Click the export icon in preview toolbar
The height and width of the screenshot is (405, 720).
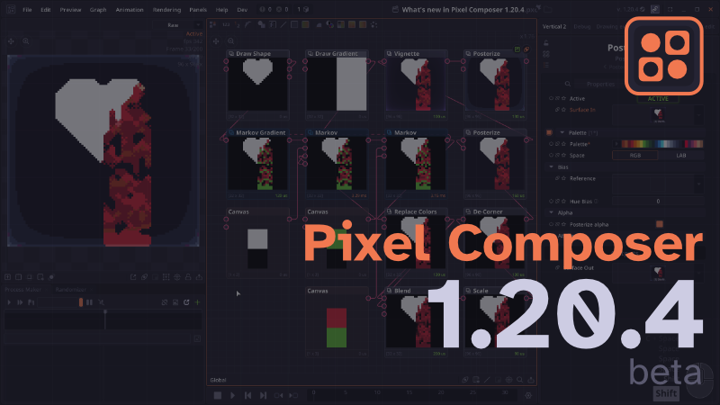[x=199, y=277]
